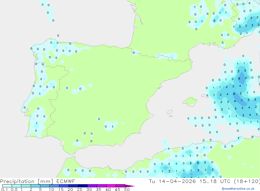The height and width of the screenshot is (191, 260).
Task: Pick the 15–20 mm legend color box
Action: click(x=64, y=186)
